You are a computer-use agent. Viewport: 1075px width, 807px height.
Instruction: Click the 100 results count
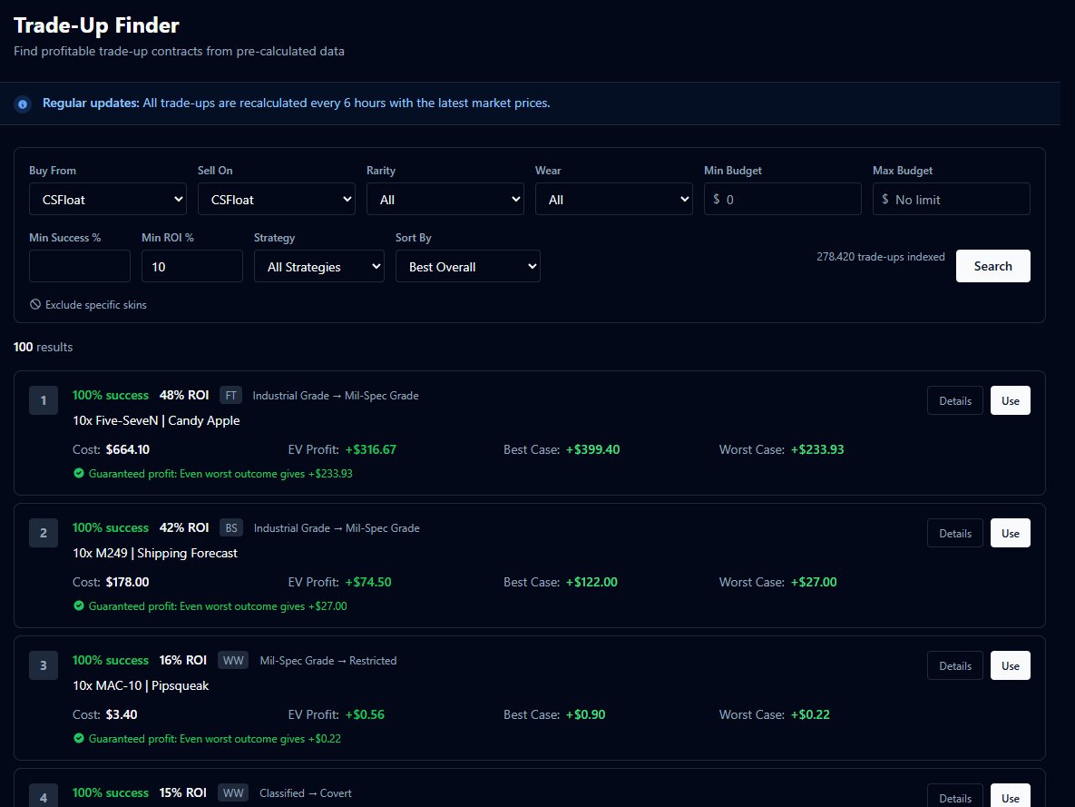click(44, 348)
